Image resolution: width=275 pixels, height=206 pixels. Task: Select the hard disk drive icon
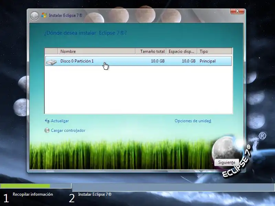pos(51,62)
